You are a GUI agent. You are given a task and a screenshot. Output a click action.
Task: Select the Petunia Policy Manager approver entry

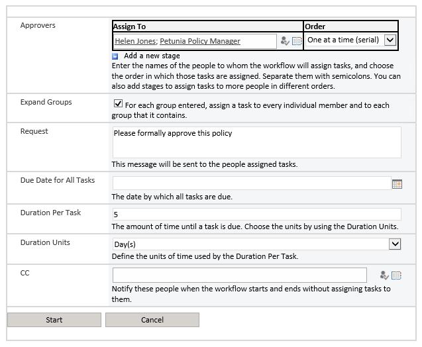tap(200, 41)
